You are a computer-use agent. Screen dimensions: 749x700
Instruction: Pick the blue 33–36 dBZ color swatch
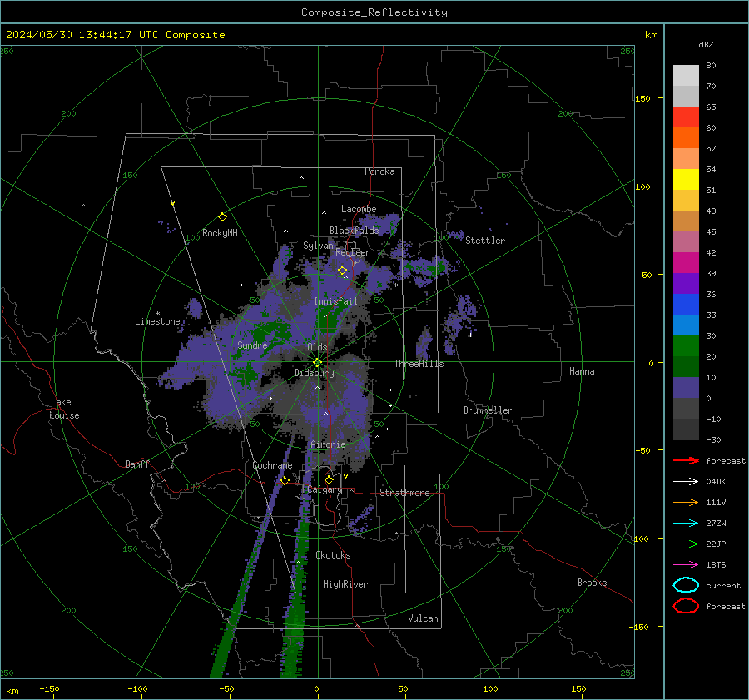point(686,305)
